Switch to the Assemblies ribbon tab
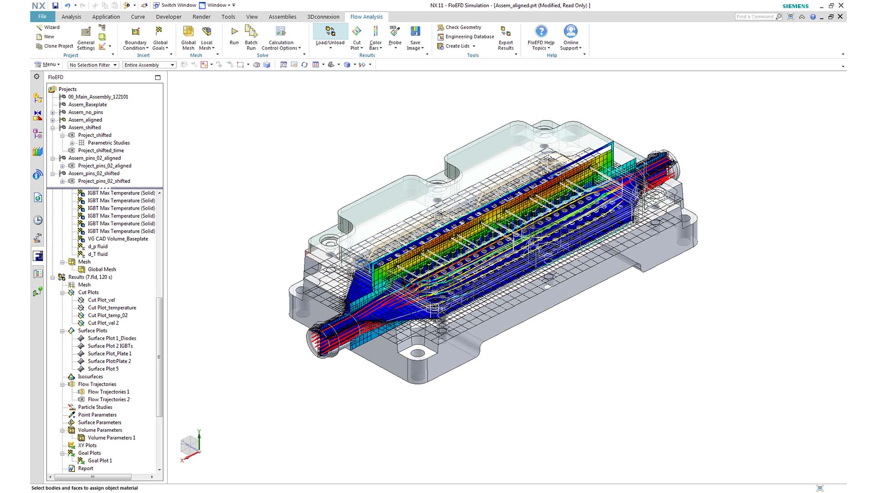Image resolution: width=877 pixels, height=493 pixels. point(282,16)
